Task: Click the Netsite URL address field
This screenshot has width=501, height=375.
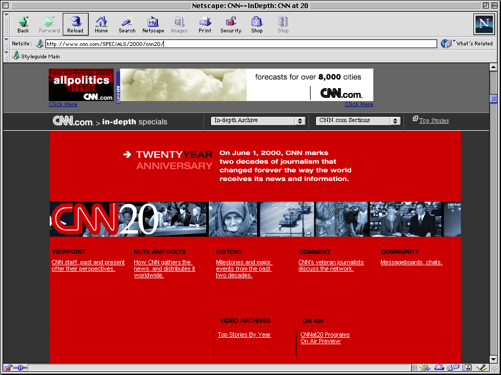Action: click(241, 44)
